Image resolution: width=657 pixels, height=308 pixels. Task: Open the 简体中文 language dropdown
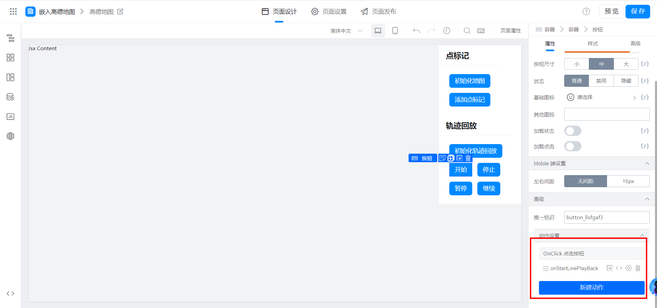pyautogui.click(x=346, y=31)
